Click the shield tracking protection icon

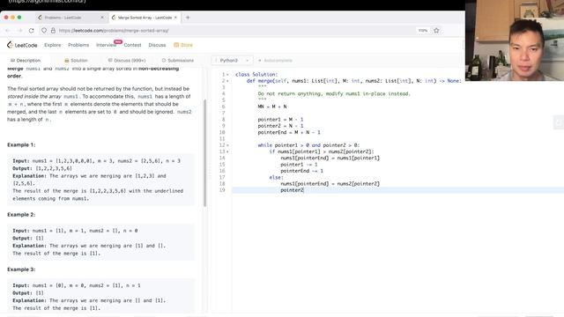(x=44, y=31)
